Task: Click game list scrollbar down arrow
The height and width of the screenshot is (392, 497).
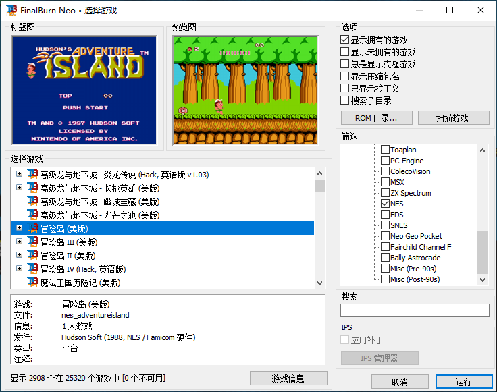Action: [320, 283]
